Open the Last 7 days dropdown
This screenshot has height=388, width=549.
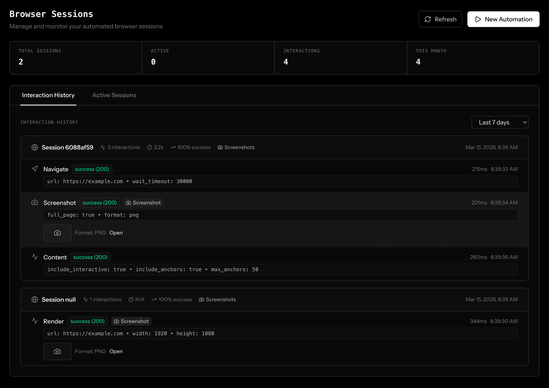click(500, 122)
